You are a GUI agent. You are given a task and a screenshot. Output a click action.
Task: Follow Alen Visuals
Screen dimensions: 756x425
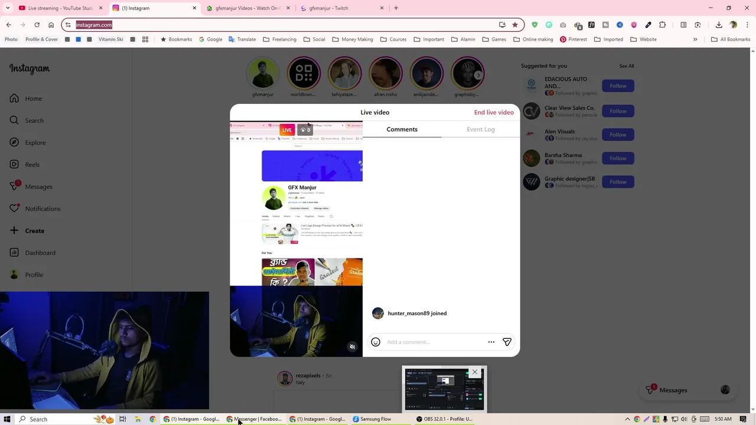[x=618, y=135]
